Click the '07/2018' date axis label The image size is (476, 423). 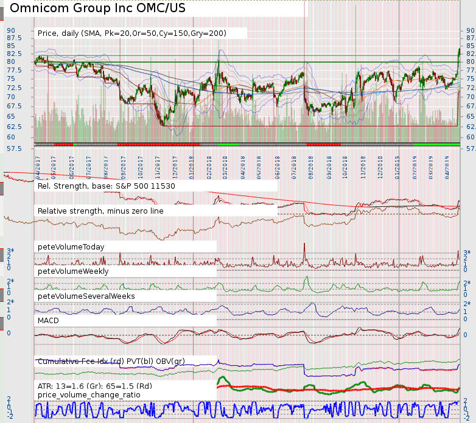(293, 167)
